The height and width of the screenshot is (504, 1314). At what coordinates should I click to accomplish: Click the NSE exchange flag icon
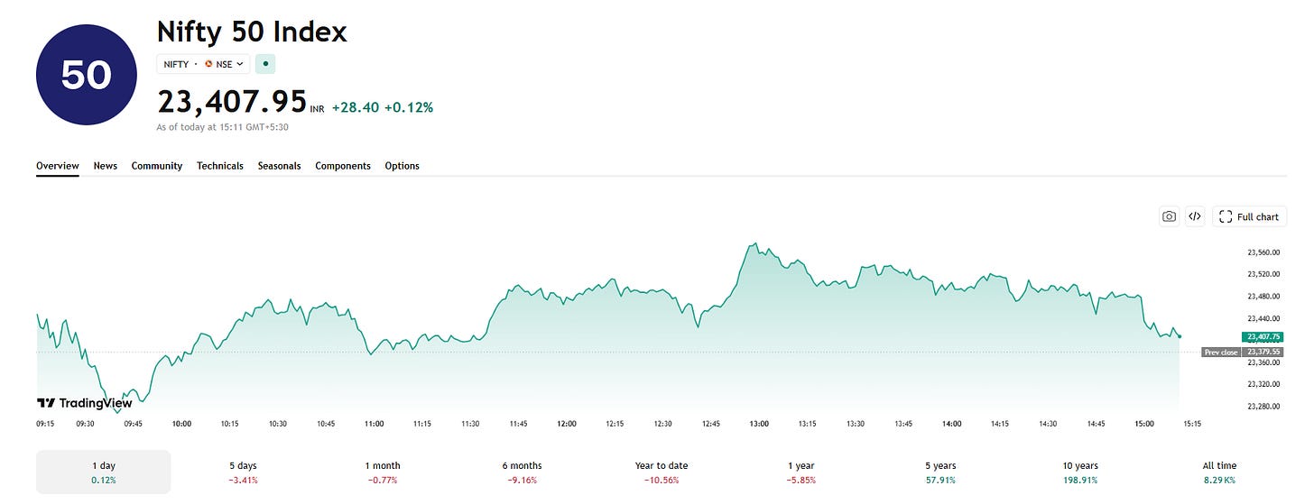point(208,64)
